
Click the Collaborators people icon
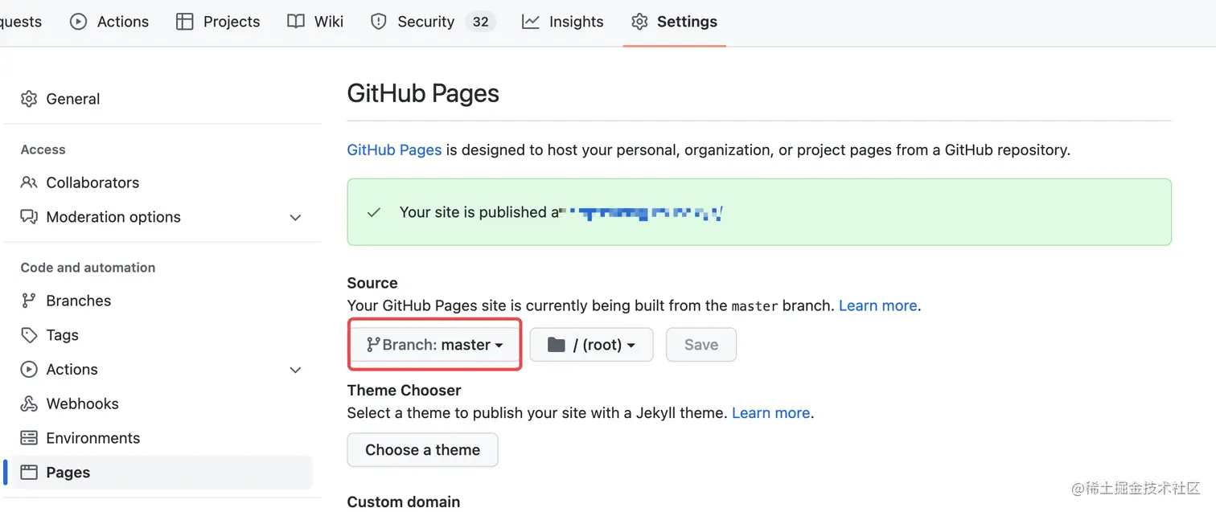pos(29,182)
